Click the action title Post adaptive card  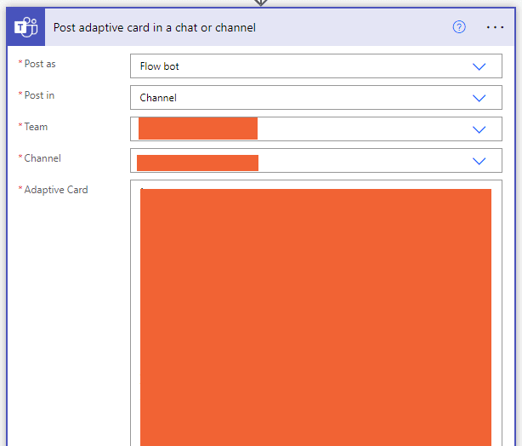(x=155, y=28)
